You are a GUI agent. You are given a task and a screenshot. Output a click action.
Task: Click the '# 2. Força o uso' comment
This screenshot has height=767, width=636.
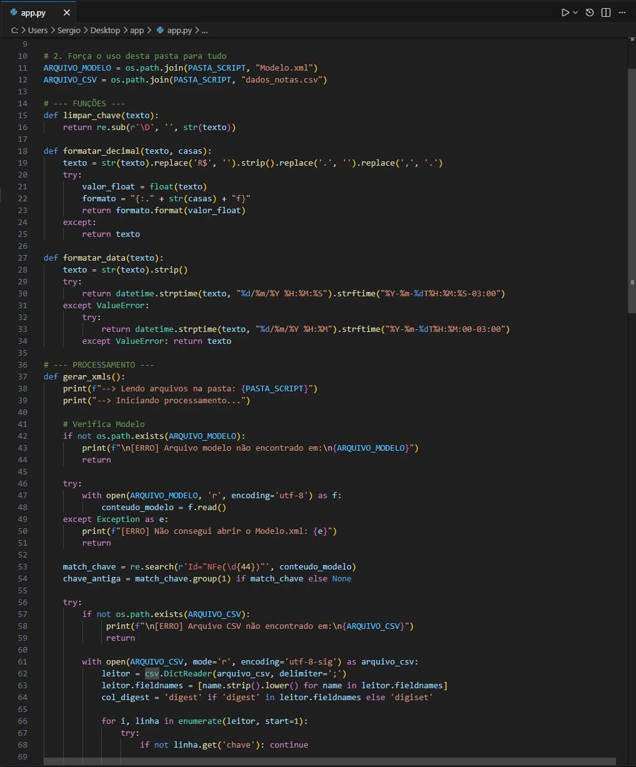pos(135,56)
